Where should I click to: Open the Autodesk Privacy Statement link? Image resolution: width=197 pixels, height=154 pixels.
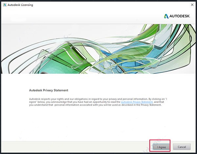coord(137,102)
